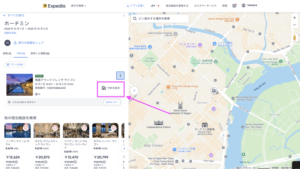Click the hotel pin marker on map

click(214, 91)
